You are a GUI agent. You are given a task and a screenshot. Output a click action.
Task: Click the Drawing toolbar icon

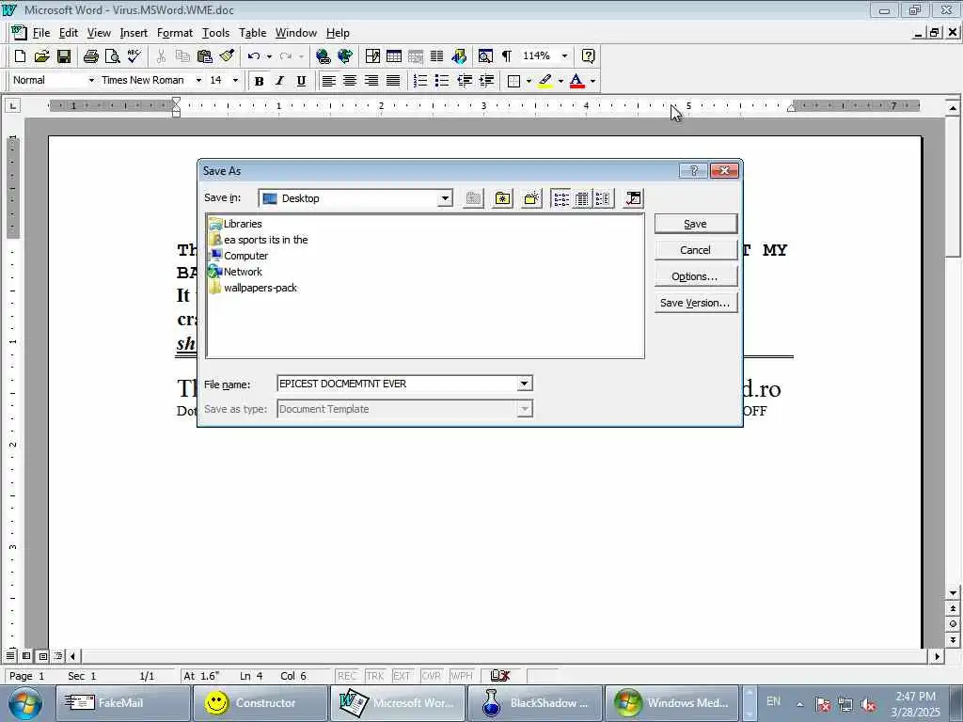coord(459,56)
